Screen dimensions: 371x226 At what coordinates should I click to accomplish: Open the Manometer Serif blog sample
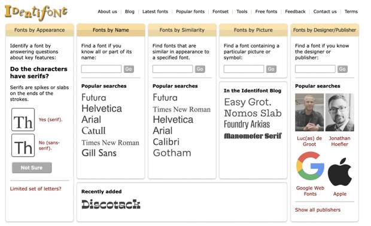point(253,136)
